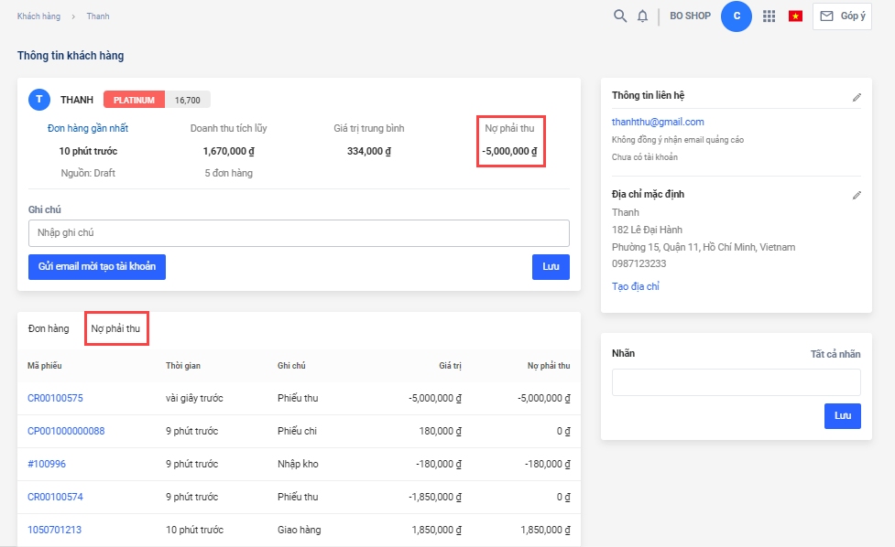Open the search magnifier icon
Screen dimensions: 895x547
[x=620, y=16]
